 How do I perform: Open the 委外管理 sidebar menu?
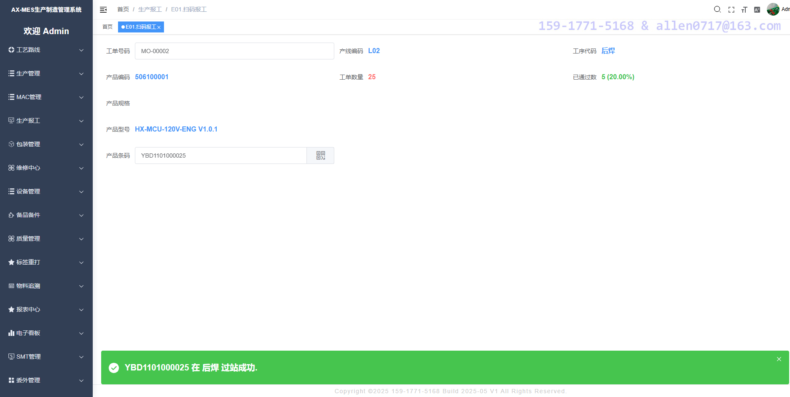[x=46, y=380]
